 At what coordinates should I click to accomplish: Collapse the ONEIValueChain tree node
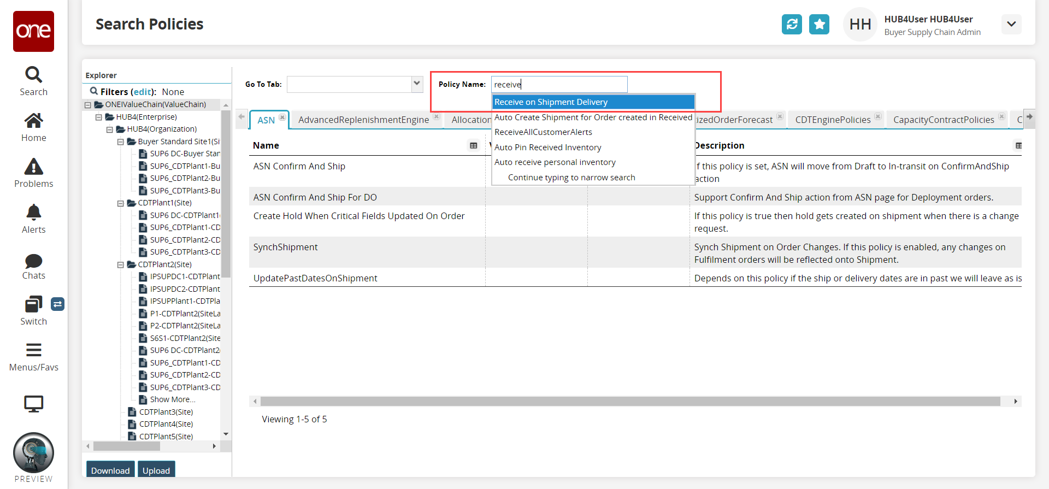(88, 105)
